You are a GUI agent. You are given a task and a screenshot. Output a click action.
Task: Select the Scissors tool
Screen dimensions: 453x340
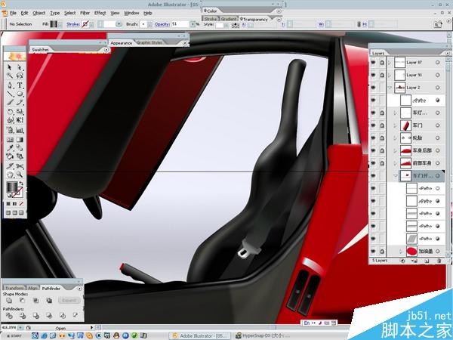click(x=20, y=166)
